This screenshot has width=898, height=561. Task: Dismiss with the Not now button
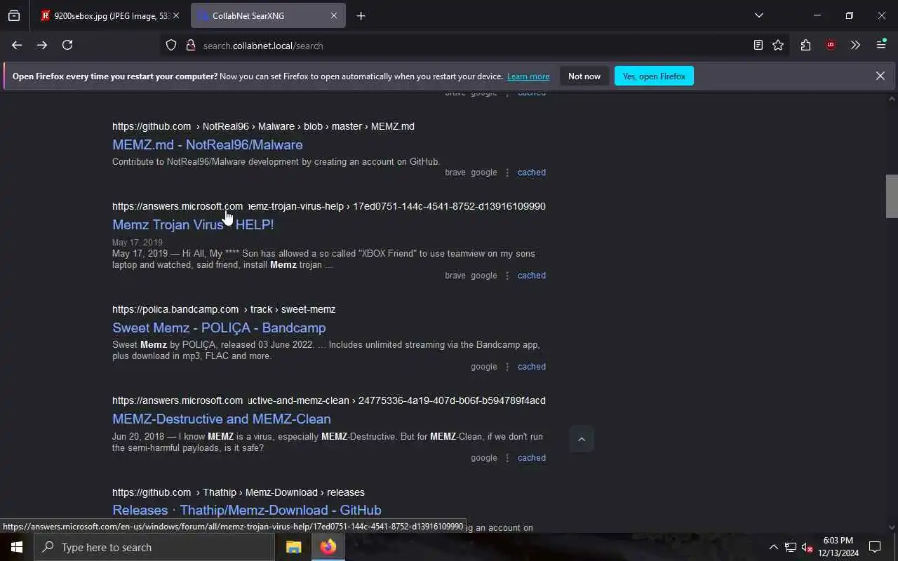[x=584, y=76]
